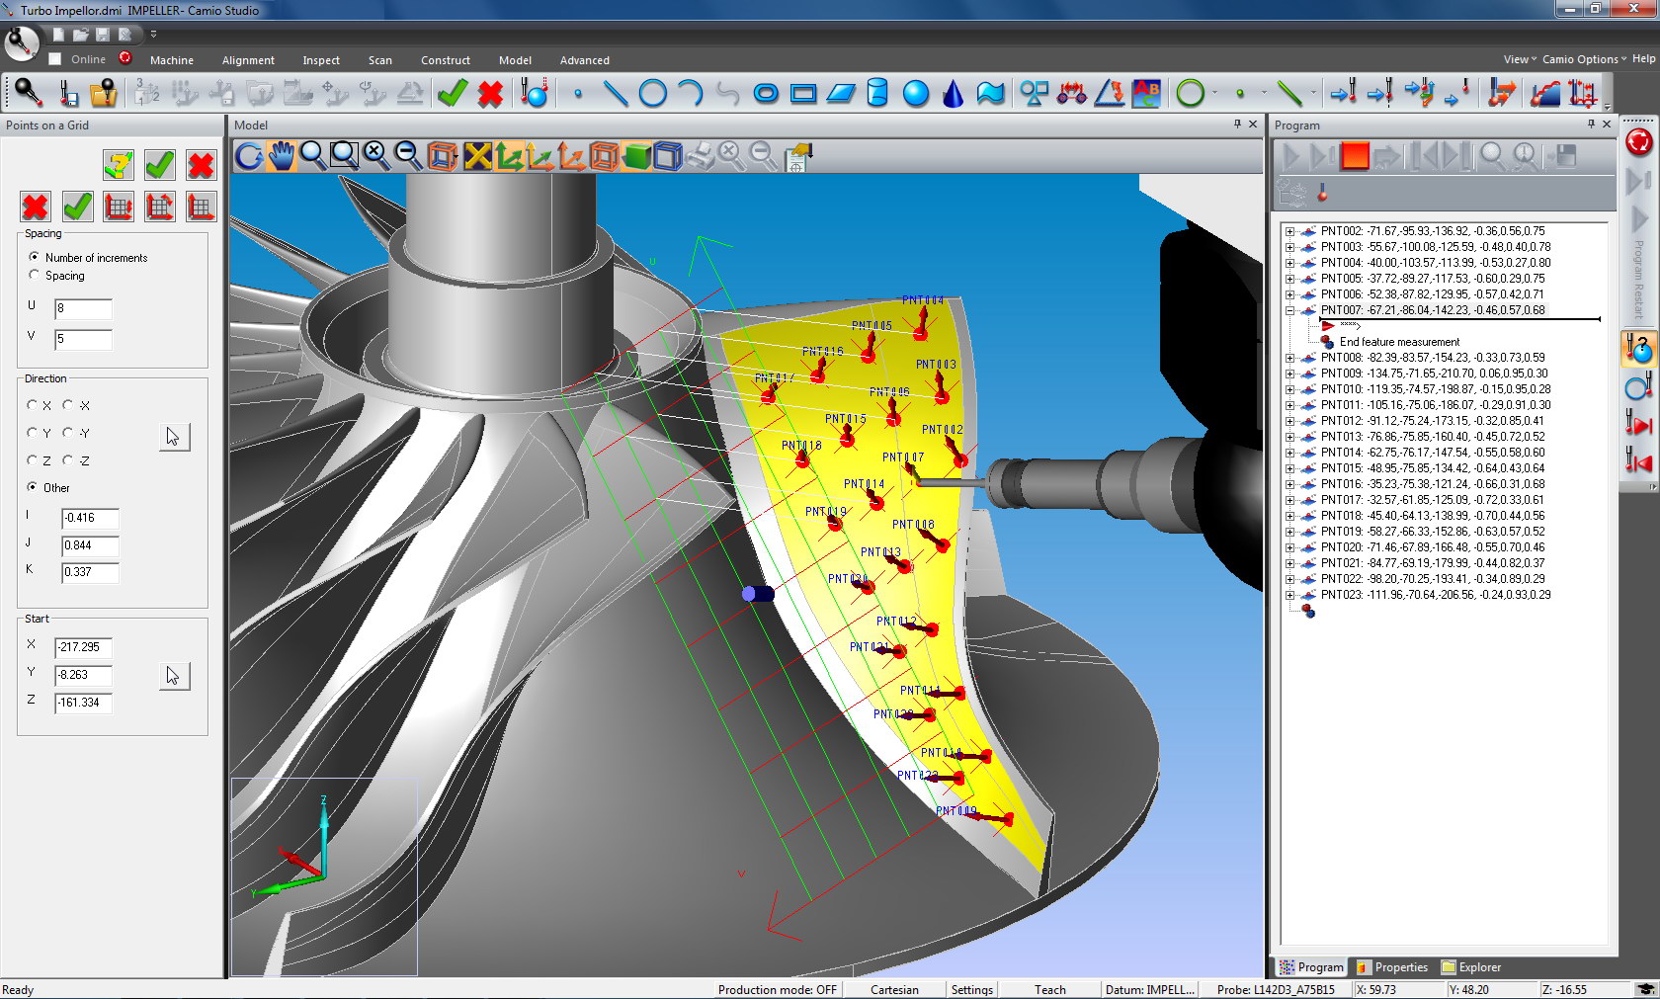Open the Machine menu
Image resolution: width=1660 pixels, height=999 pixels.
pos(172,60)
